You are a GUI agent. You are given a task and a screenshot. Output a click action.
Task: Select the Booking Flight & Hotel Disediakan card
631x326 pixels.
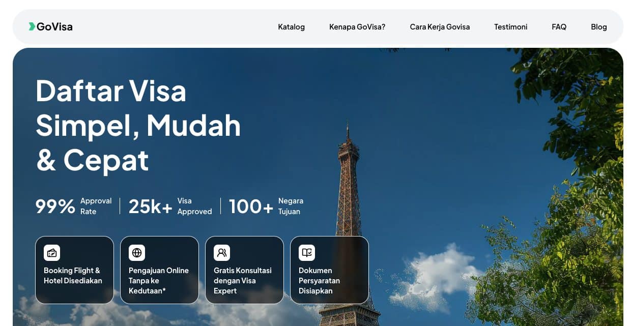[x=74, y=275]
